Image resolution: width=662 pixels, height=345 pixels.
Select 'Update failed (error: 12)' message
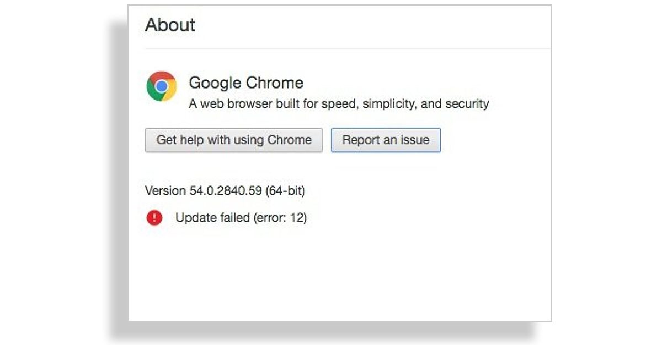[x=242, y=217]
